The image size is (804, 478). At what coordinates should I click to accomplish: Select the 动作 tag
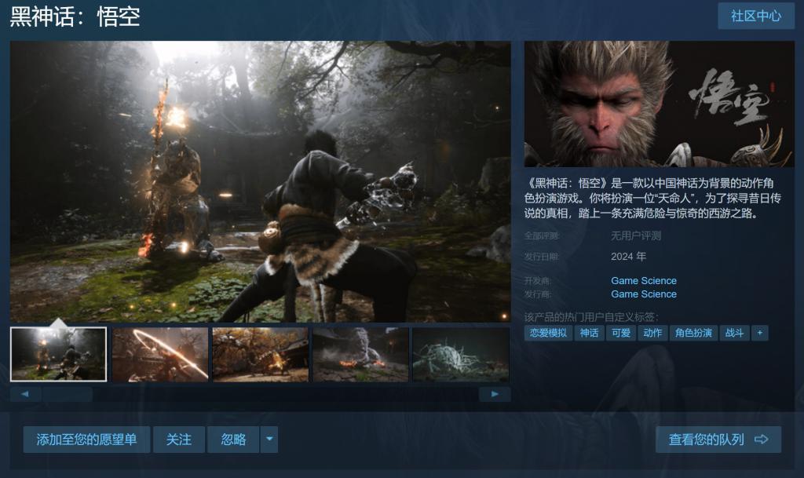click(x=652, y=333)
